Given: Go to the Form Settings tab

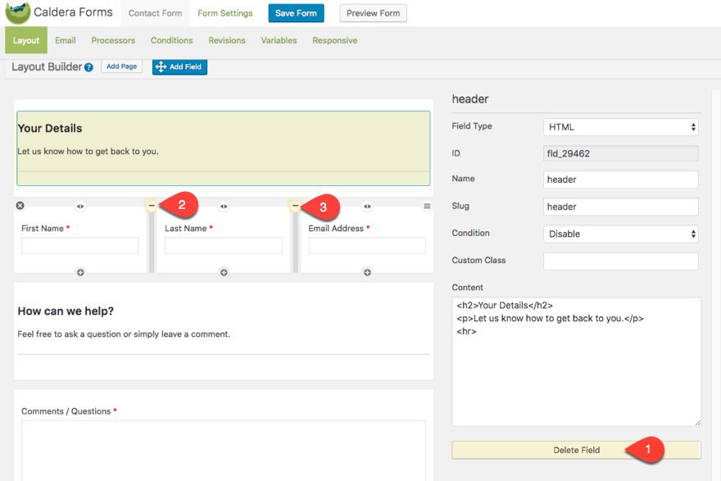Looking at the screenshot, I should (224, 13).
